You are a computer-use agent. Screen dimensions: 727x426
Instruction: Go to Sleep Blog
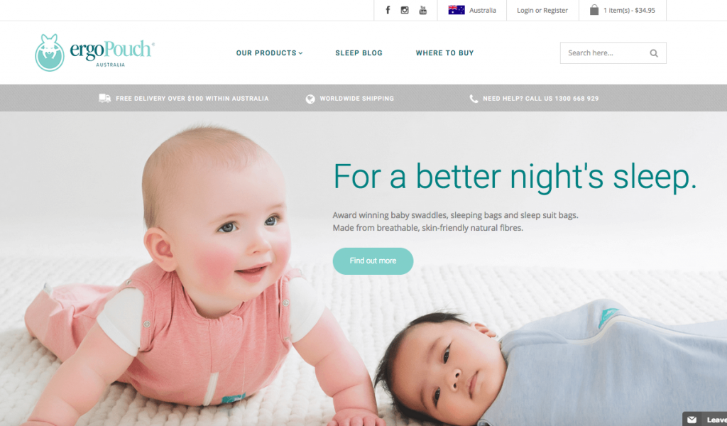click(x=359, y=53)
